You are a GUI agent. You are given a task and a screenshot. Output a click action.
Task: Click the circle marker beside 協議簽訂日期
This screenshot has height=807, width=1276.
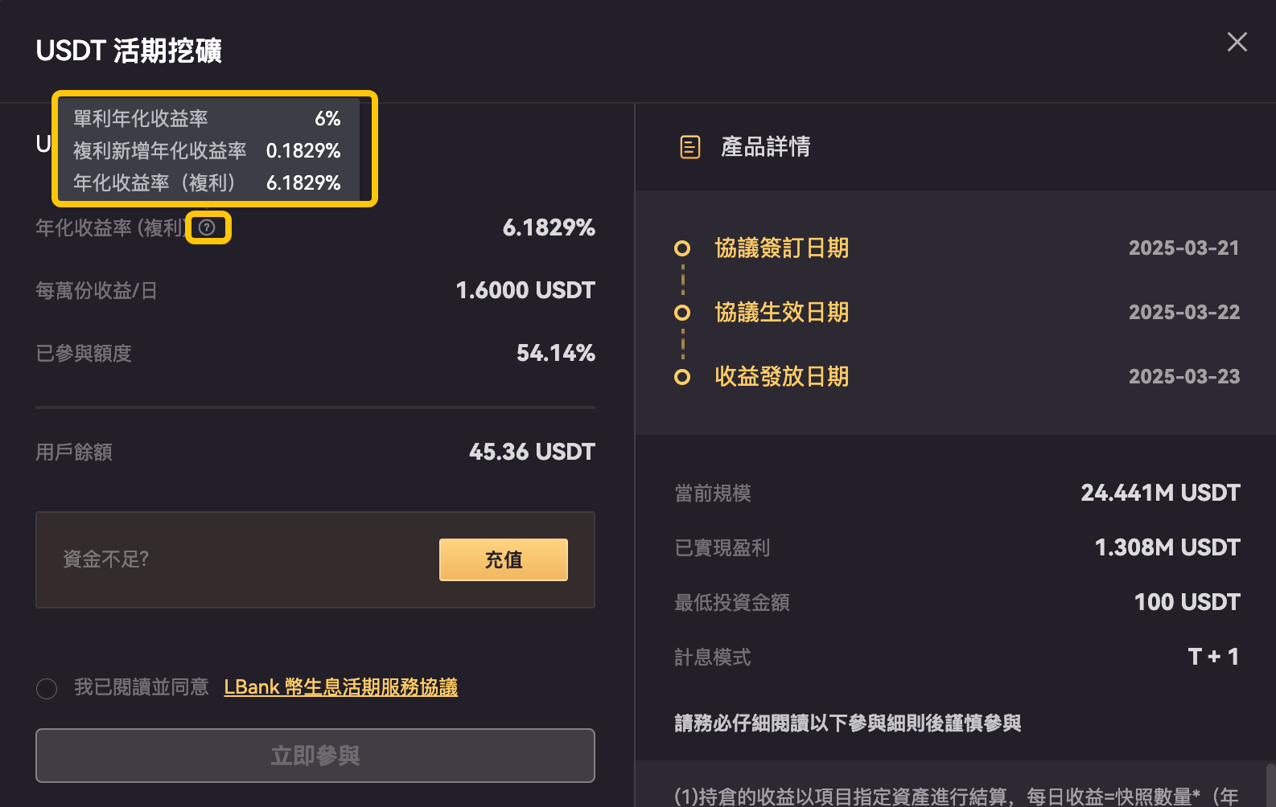(682, 248)
